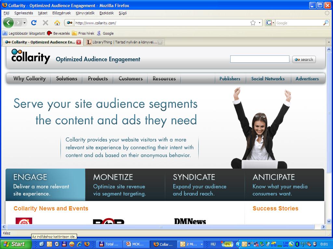Close the LibraryThing tab
333x249 pixels.
coord(160,42)
